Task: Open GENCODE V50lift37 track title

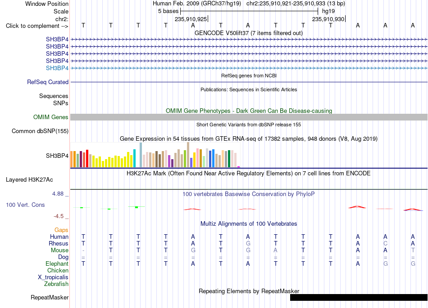Action: [x=249, y=33]
